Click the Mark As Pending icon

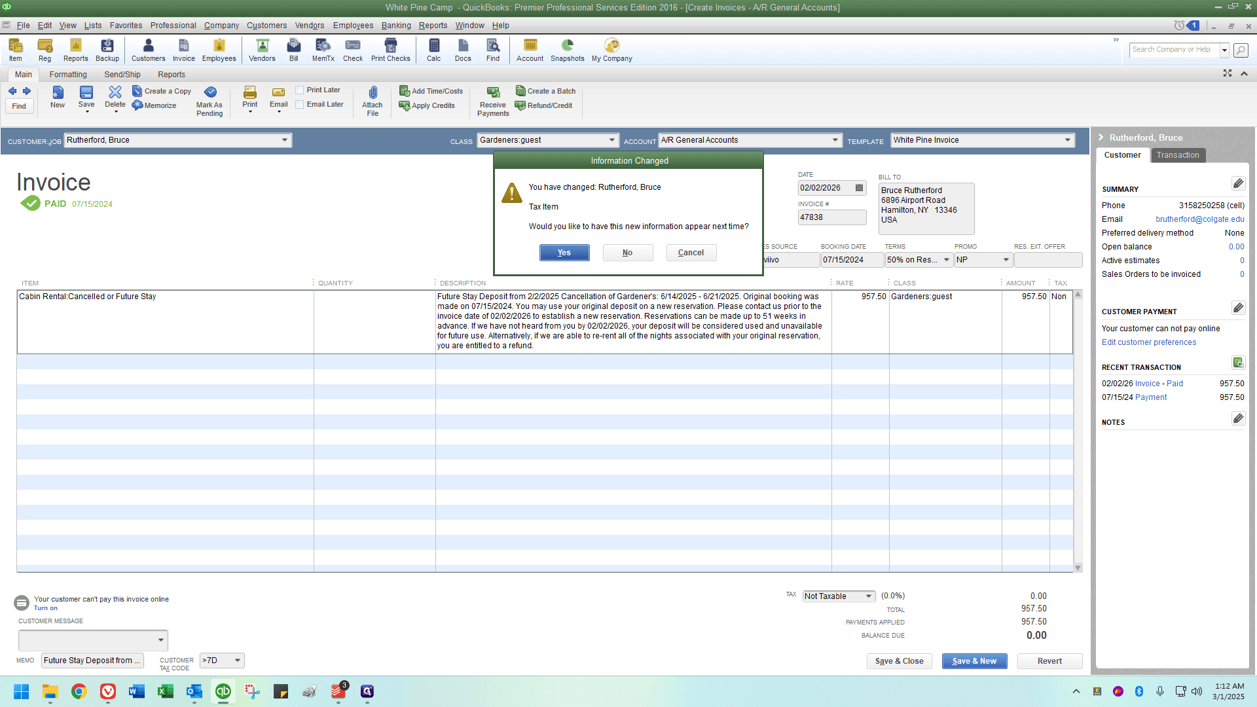(209, 101)
